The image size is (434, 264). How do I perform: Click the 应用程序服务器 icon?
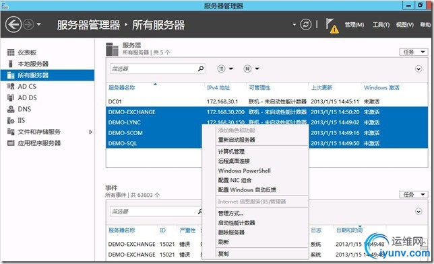pos(11,143)
